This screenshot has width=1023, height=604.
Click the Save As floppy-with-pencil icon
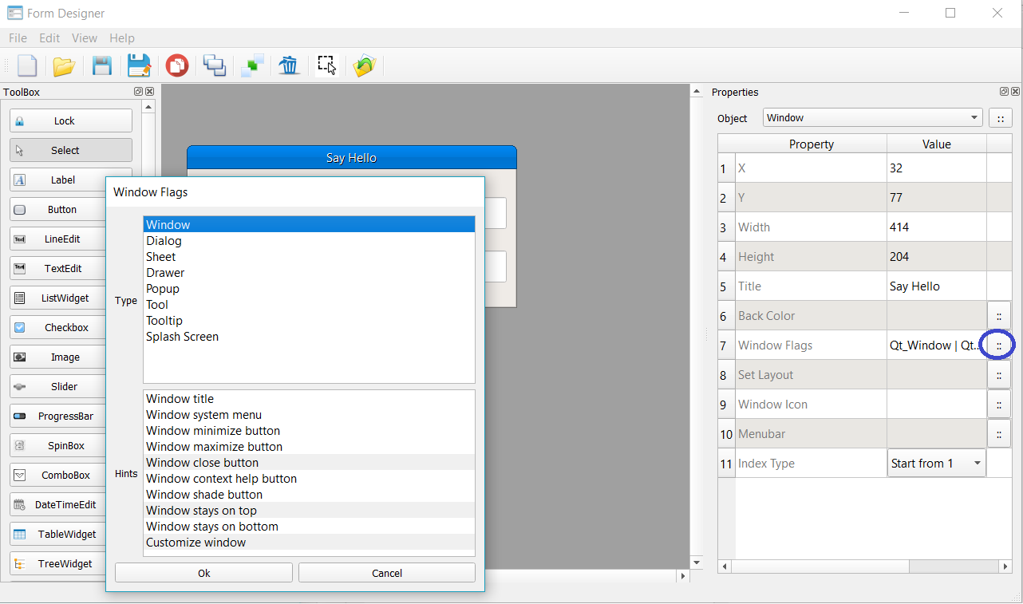(139, 65)
